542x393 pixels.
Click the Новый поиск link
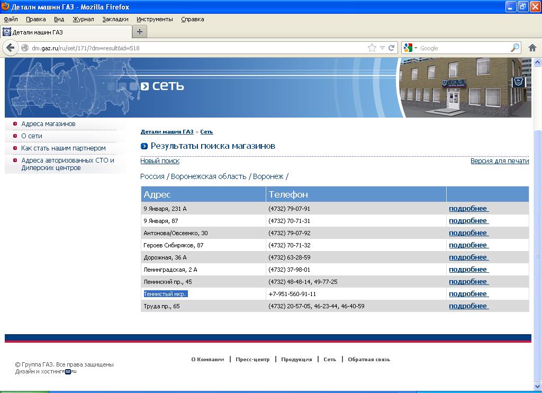160,161
